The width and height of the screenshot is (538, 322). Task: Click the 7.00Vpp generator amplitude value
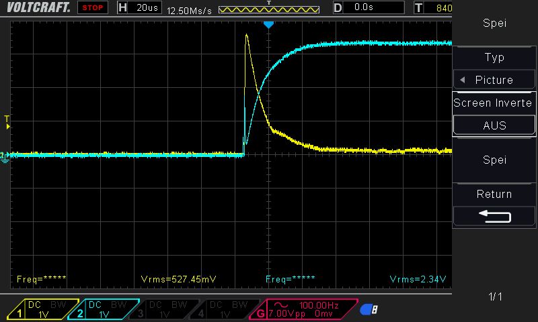coord(287,314)
